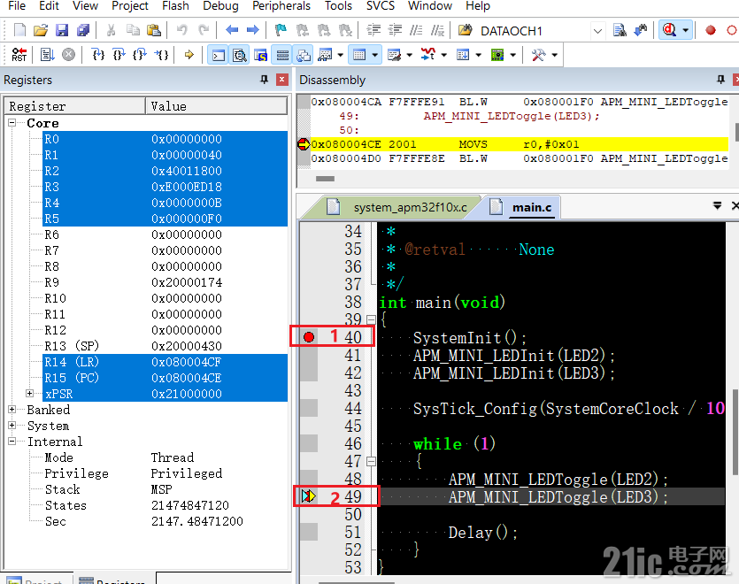The width and height of the screenshot is (739, 584).
Task: Open the Flash menu
Action: point(175,6)
